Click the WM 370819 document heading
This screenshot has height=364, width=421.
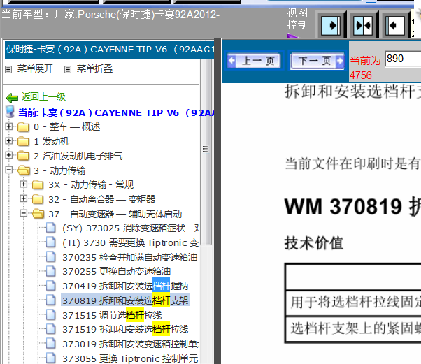[x=352, y=207]
